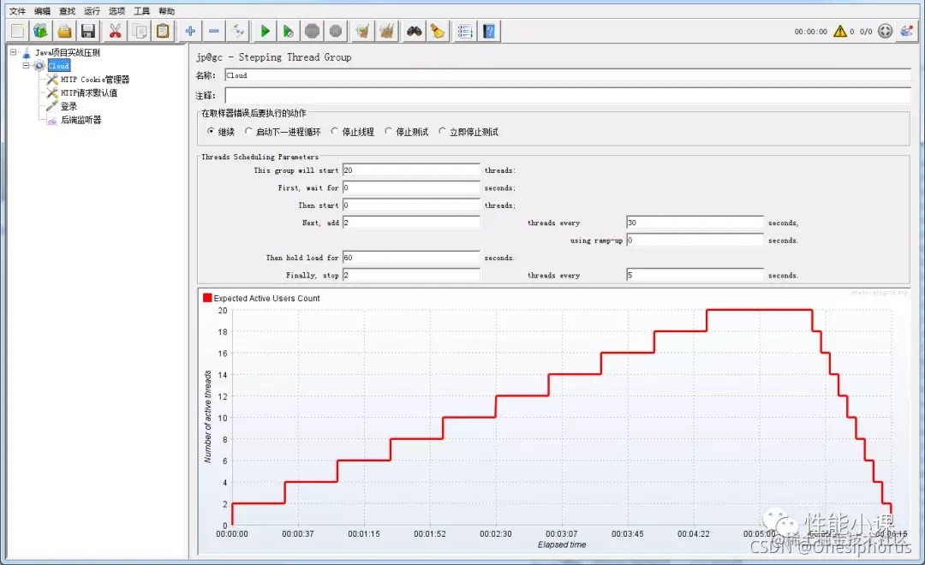Click the active threads circle icon
Screen dimensions: 925x565
pyautogui.click(x=885, y=32)
